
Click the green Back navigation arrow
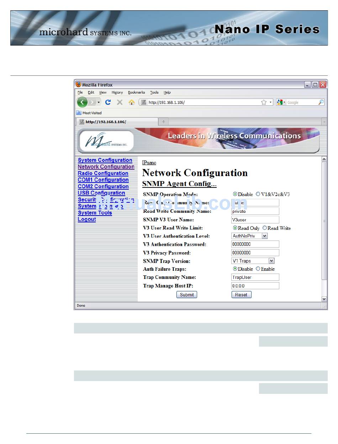[82, 102]
